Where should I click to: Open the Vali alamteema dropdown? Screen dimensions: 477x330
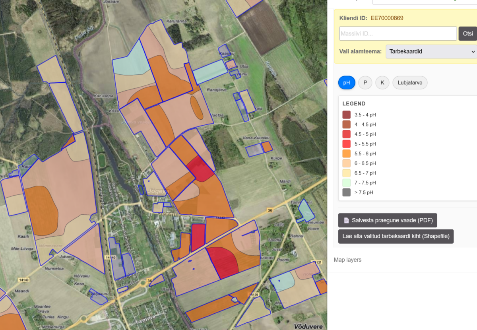pyautogui.click(x=431, y=52)
